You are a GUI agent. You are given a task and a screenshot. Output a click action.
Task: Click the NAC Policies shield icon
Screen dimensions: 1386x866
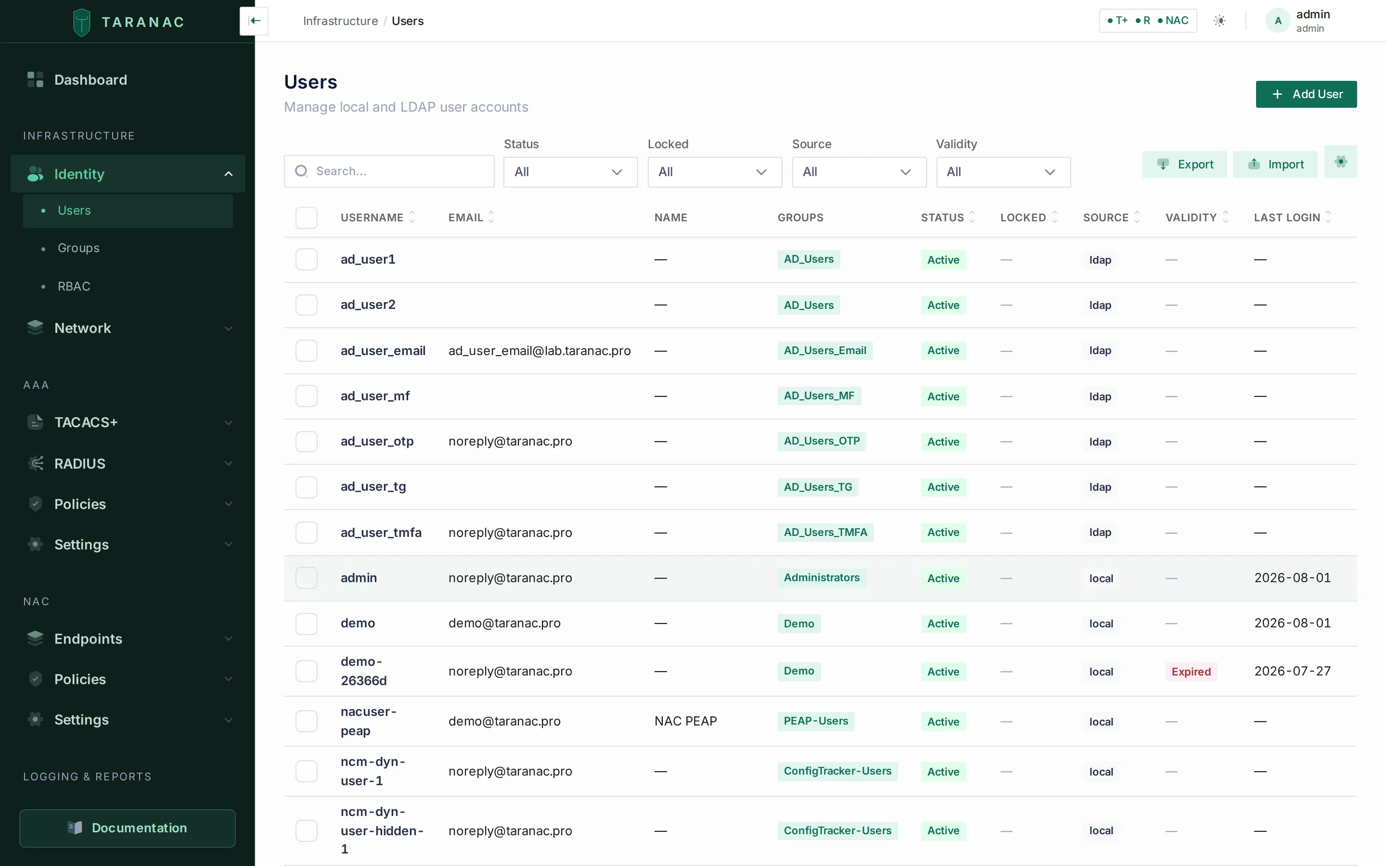[36, 679]
